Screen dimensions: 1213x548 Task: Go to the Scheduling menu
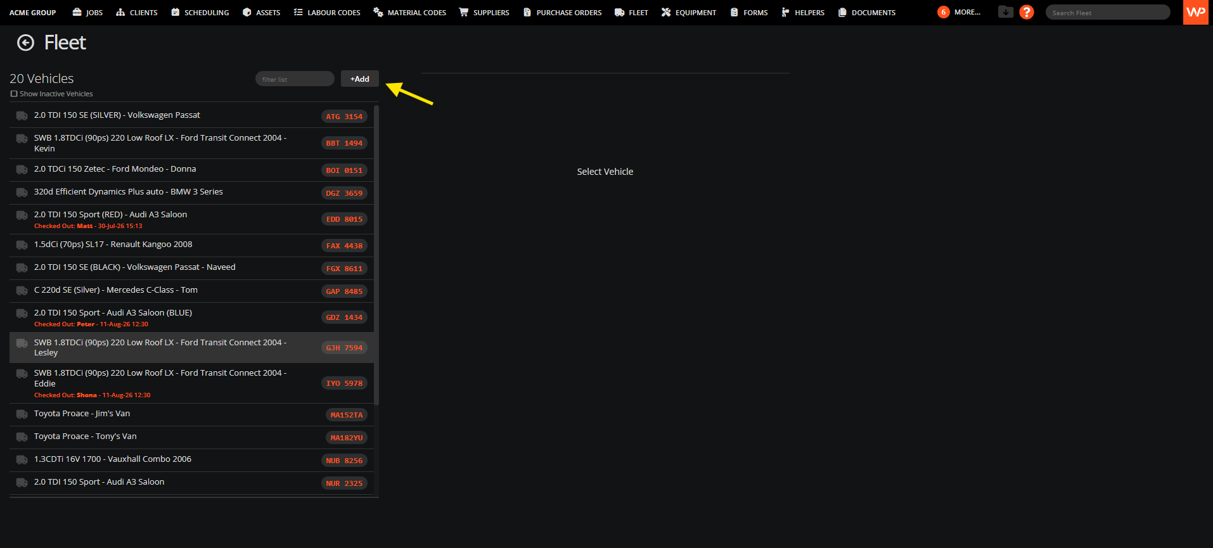(200, 13)
